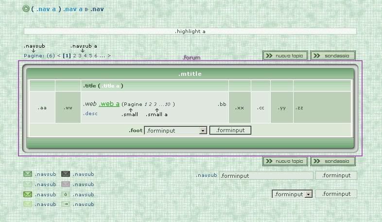382x222 pixels.
Task: Click the pale faded envelope icon in the second row
Action: pyautogui.click(x=28, y=184)
